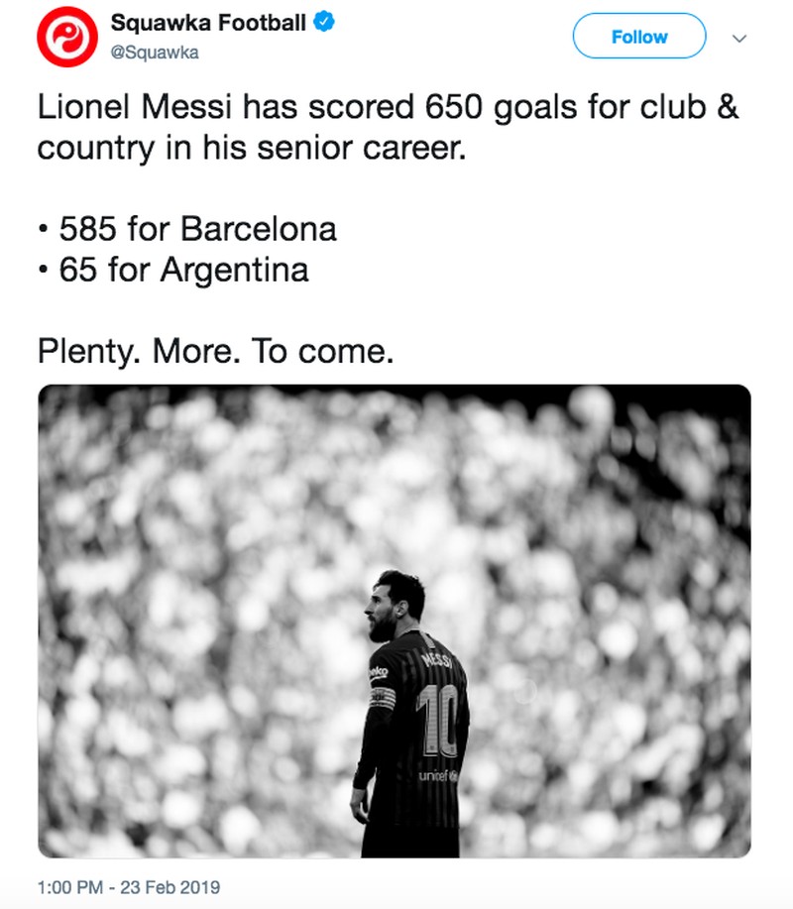Viewport: 793px width, 909px height.
Task: Click 'Plenty. More. To come.' text
Action: tap(215, 351)
